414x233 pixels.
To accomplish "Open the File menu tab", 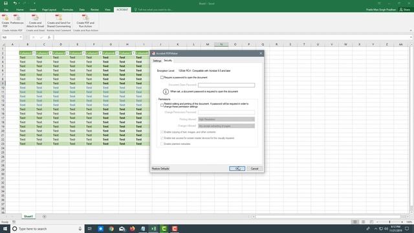I will pyautogui.click(x=6, y=10).
